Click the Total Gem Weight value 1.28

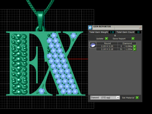112,32
